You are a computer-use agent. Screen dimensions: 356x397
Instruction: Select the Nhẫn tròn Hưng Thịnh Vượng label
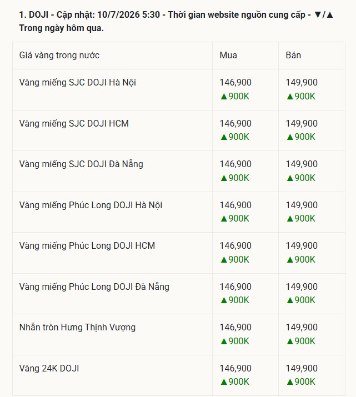(77, 328)
